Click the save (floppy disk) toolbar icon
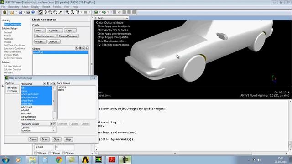Screen dimensions: 292x164 20,12
